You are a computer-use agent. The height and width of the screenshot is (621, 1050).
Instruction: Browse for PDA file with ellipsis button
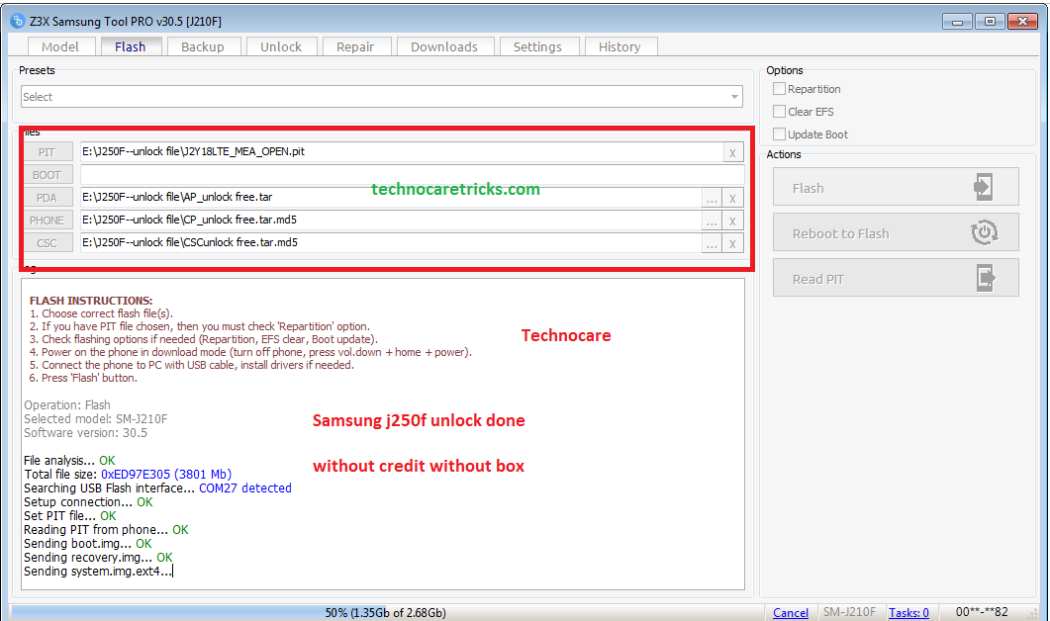point(712,198)
